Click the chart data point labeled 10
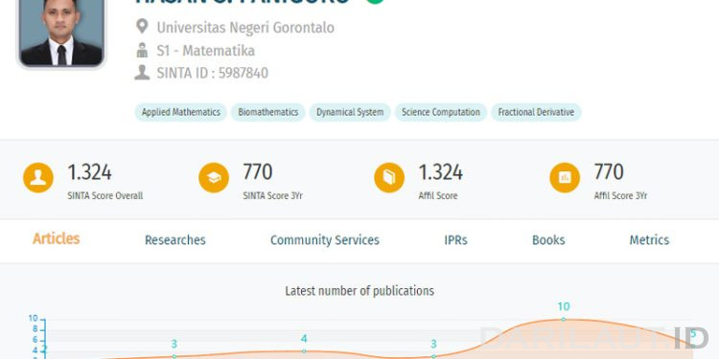 563,319
